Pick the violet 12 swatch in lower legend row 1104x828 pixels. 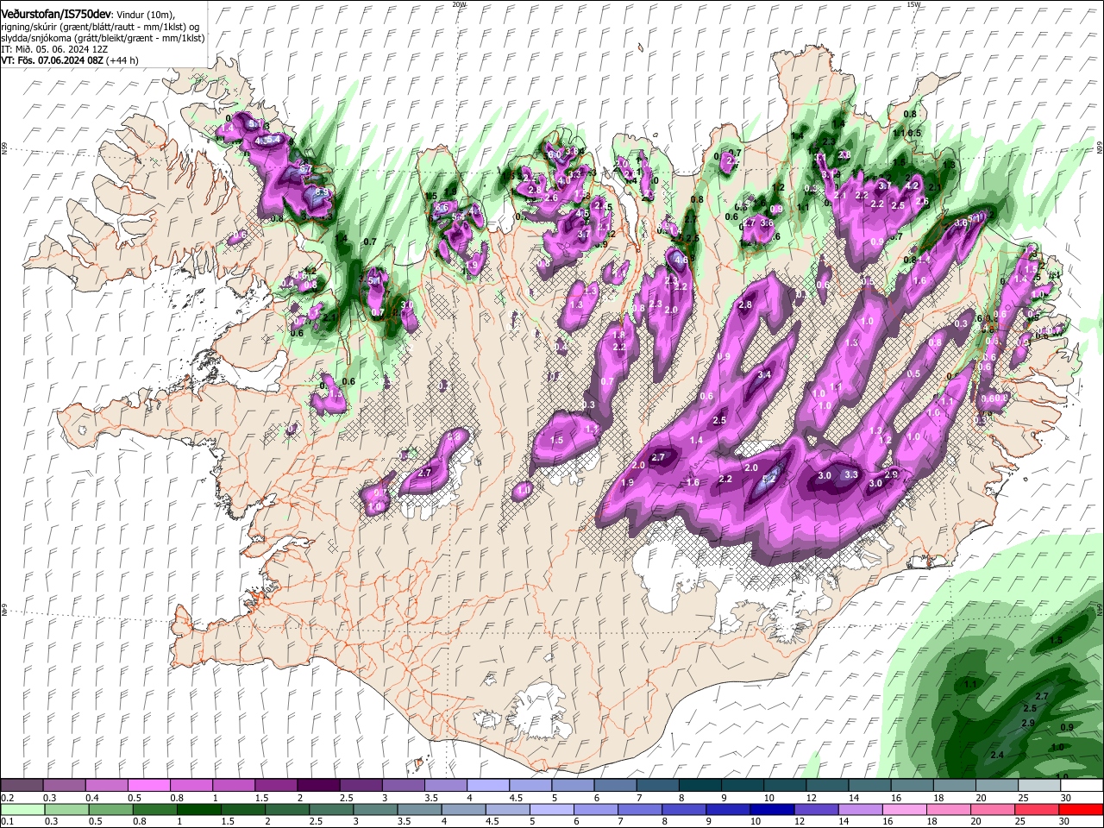coord(814,809)
